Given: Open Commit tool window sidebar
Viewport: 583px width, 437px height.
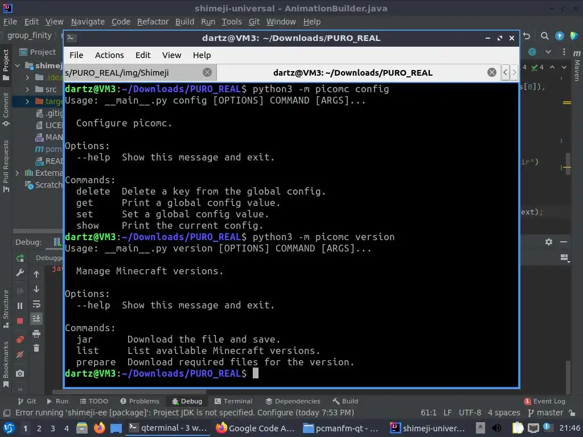Looking at the screenshot, I should 6,110.
